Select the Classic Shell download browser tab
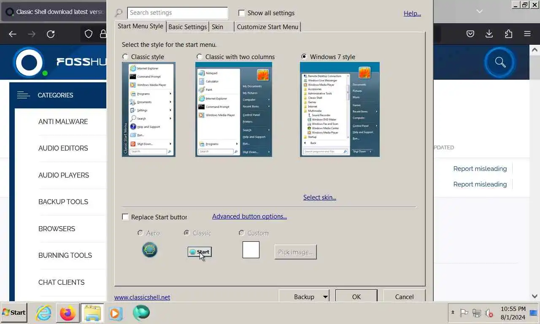Viewport: 540px width, 324px height. 54,12
